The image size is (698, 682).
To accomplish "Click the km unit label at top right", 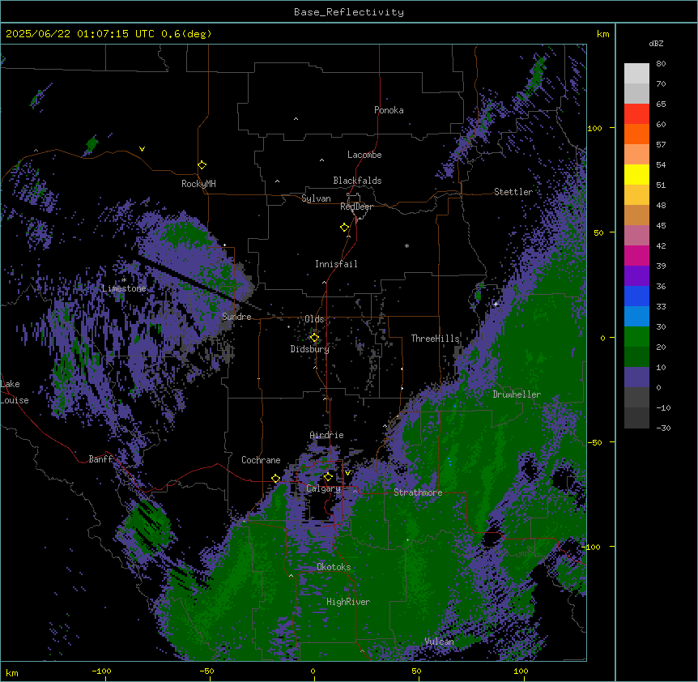I will [x=602, y=34].
